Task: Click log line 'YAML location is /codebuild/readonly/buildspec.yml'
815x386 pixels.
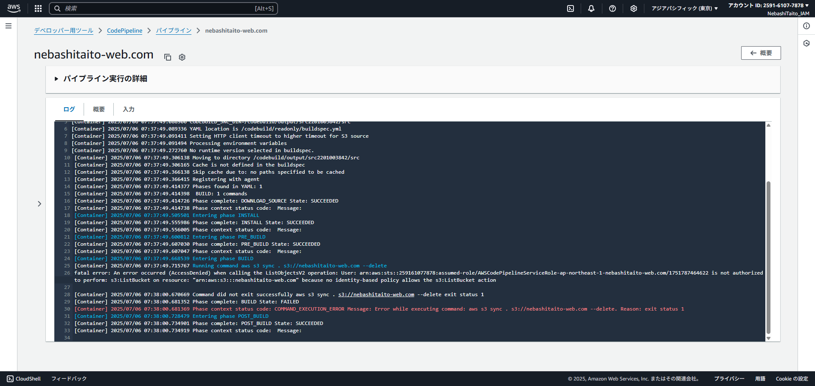Action: pyautogui.click(x=206, y=129)
